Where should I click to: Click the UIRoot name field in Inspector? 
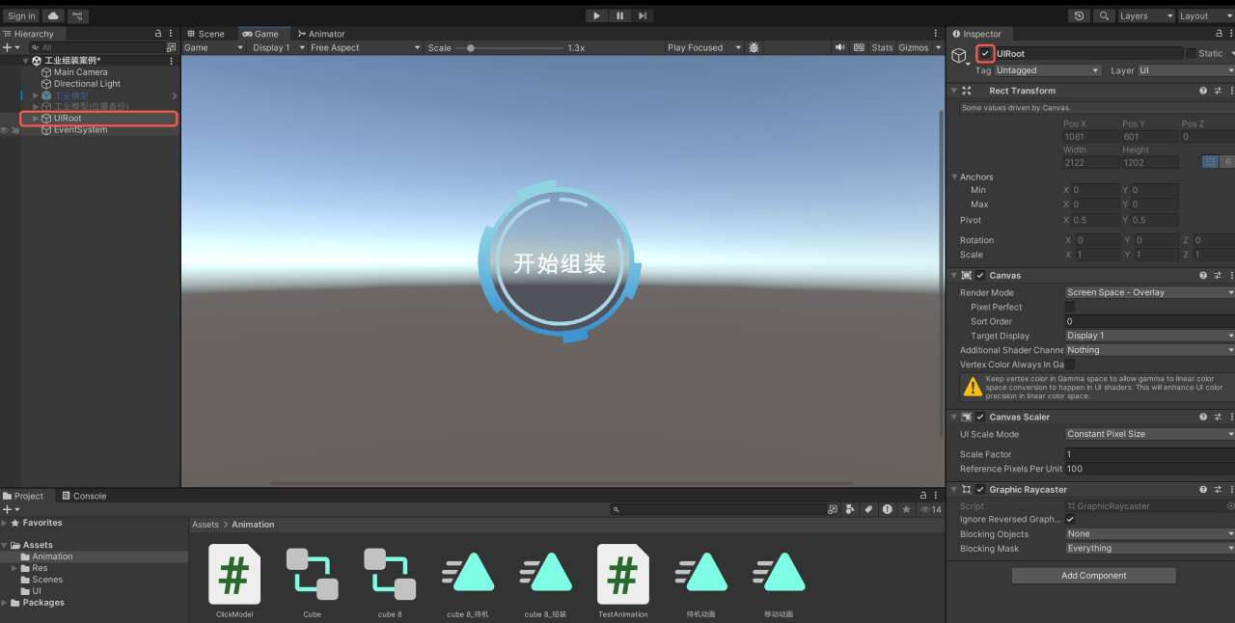[1088, 54]
